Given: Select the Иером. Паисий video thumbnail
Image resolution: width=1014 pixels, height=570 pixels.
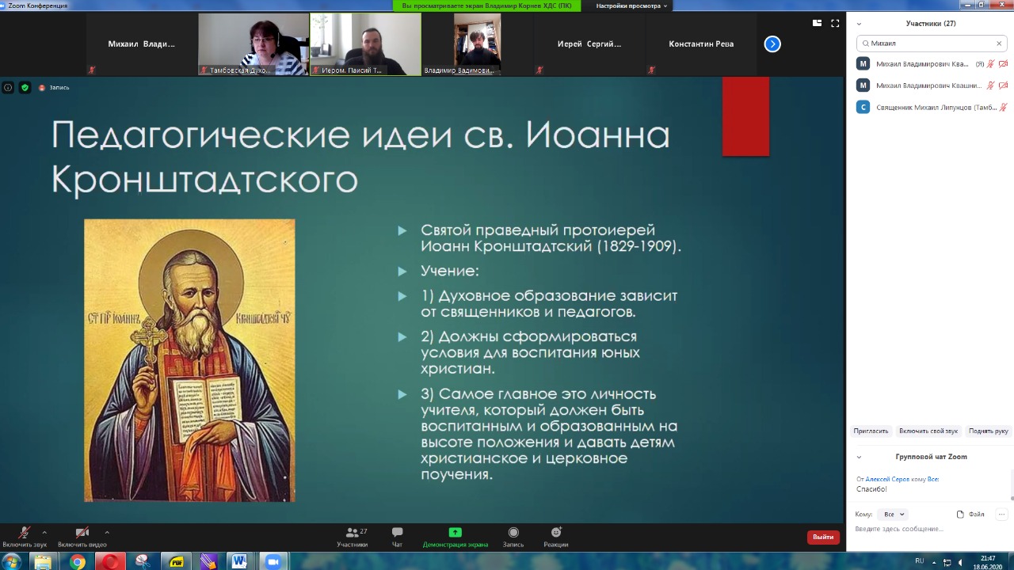Looking at the screenshot, I should pos(365,44).
